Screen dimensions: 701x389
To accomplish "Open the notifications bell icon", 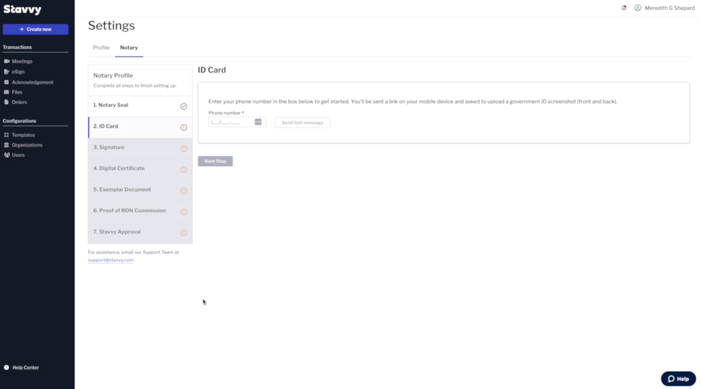I will point(624,8).
